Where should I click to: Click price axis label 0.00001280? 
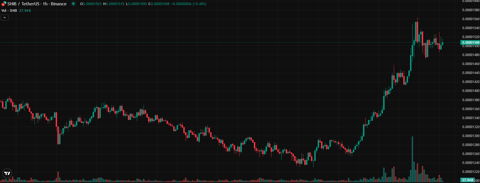pos(471,145)
